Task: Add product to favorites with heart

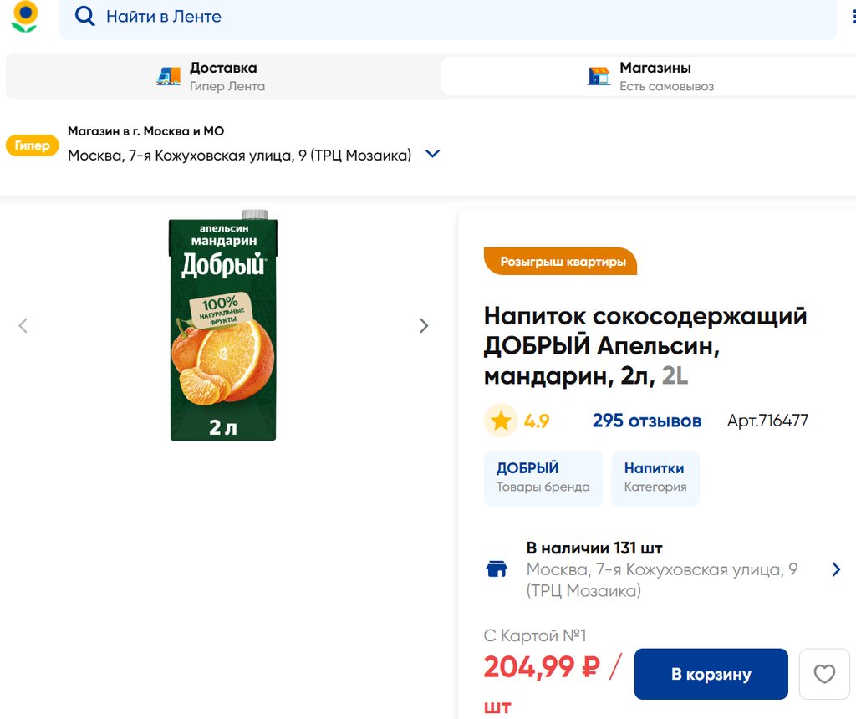Action: 824,674
